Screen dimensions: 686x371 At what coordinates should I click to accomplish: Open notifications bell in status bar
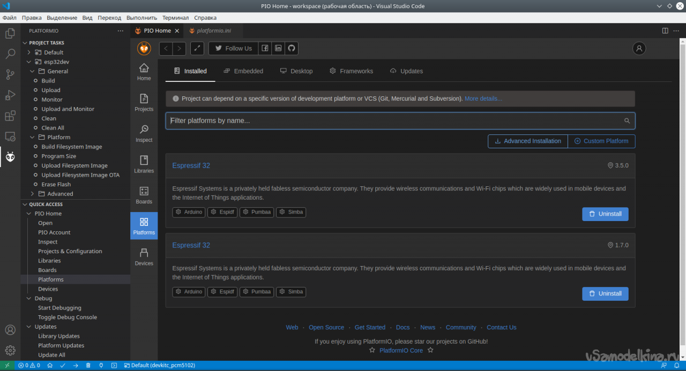(677, 366)
